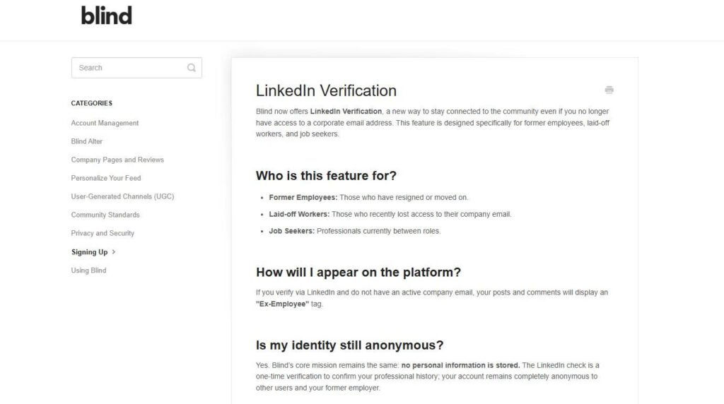Click the 'Who is this feature for?' heading
The width and height of the screenshot is (724, 404).
point(326,176)
